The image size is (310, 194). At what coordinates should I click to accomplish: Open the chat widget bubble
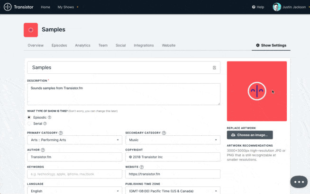tap(299, 182)
